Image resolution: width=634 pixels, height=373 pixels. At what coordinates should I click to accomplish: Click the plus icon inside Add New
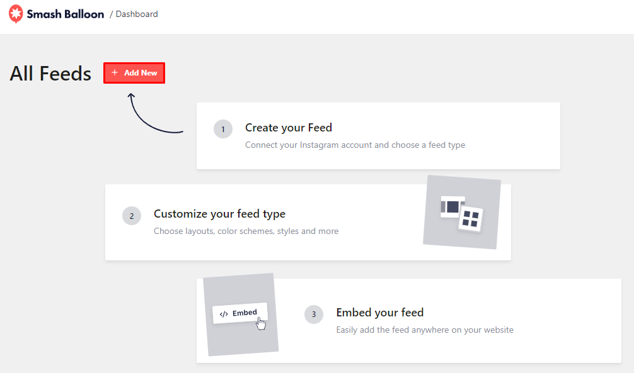(113, 72)
